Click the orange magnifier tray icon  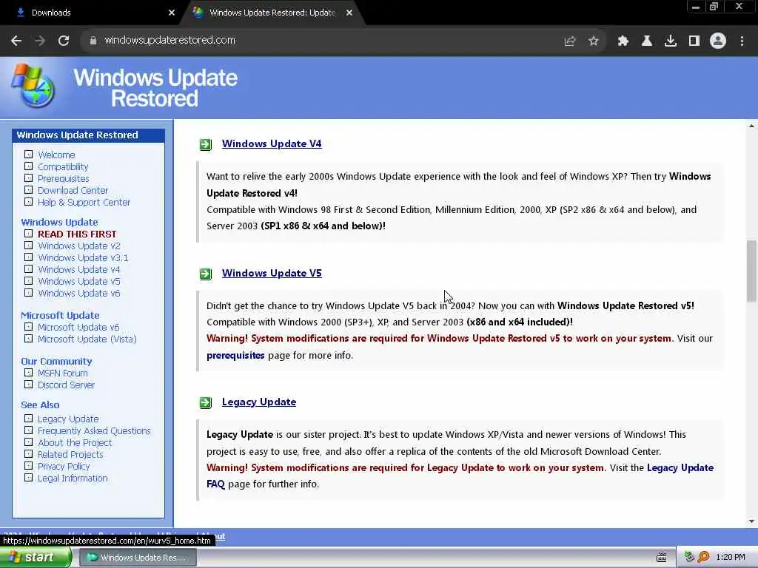coord(703,557)
